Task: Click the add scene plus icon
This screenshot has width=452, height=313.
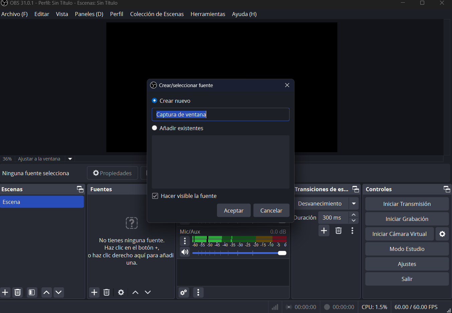Action: coord(5,292)
